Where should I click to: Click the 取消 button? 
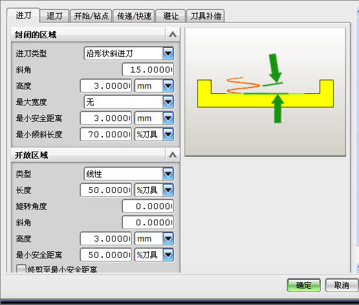(342, 286)
